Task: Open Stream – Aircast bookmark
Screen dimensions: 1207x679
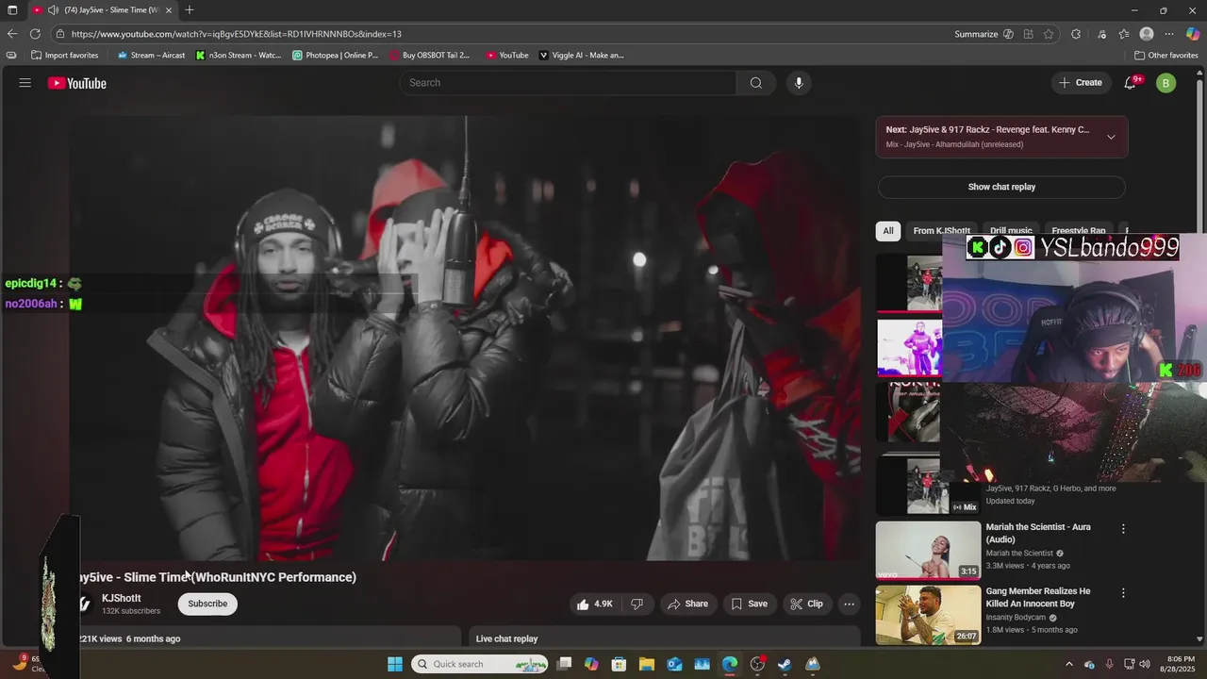Action: (151, 55)
